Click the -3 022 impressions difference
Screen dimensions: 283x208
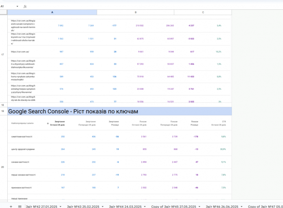pos(191,39)
